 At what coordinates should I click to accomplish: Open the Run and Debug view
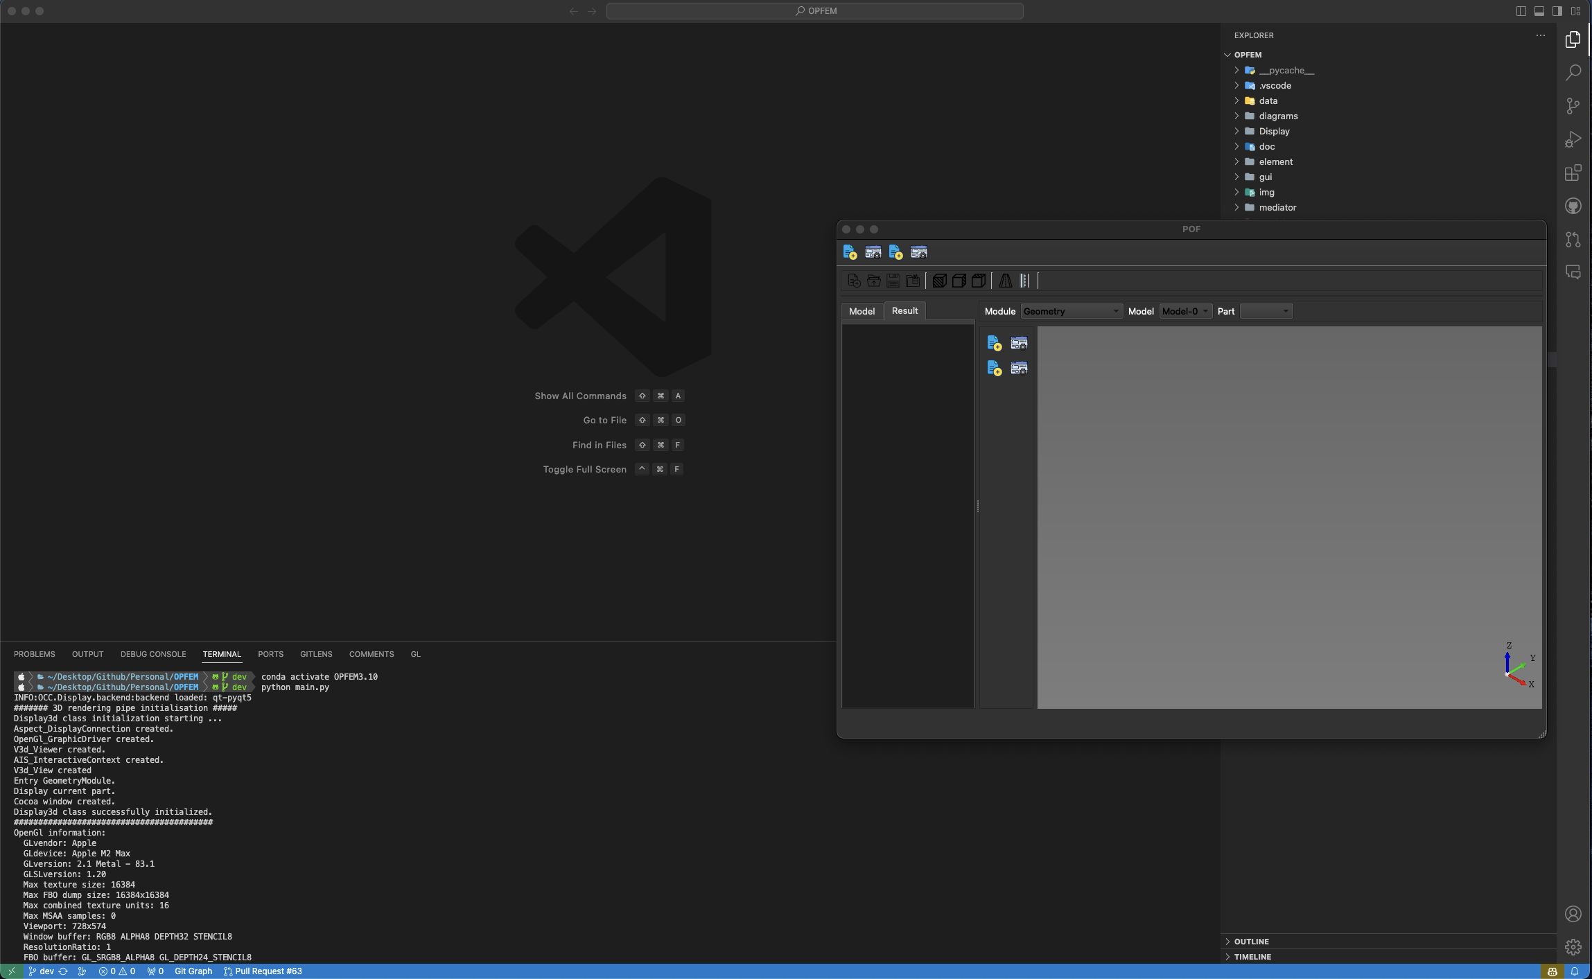point(1573,139)
